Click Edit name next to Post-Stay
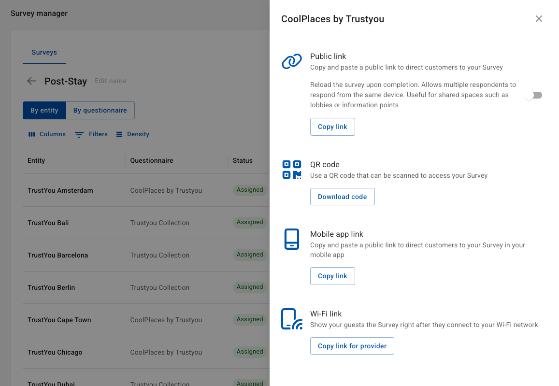The image size is (559, 386). pyautogui.click(x=111, y=81)
